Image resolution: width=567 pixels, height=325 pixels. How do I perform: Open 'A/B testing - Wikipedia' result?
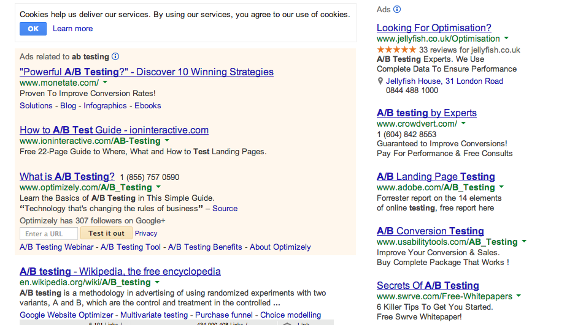(x=120, y=272)
